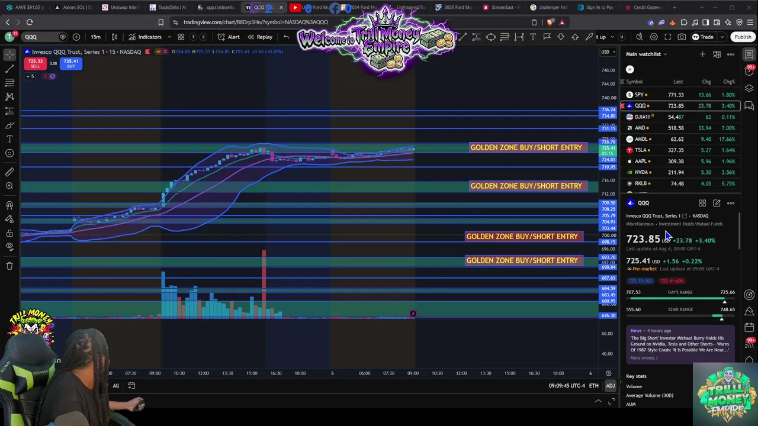758x426 pixels.
Task: Toggle stay in drawing mode
Action: [x=9, y=220]
